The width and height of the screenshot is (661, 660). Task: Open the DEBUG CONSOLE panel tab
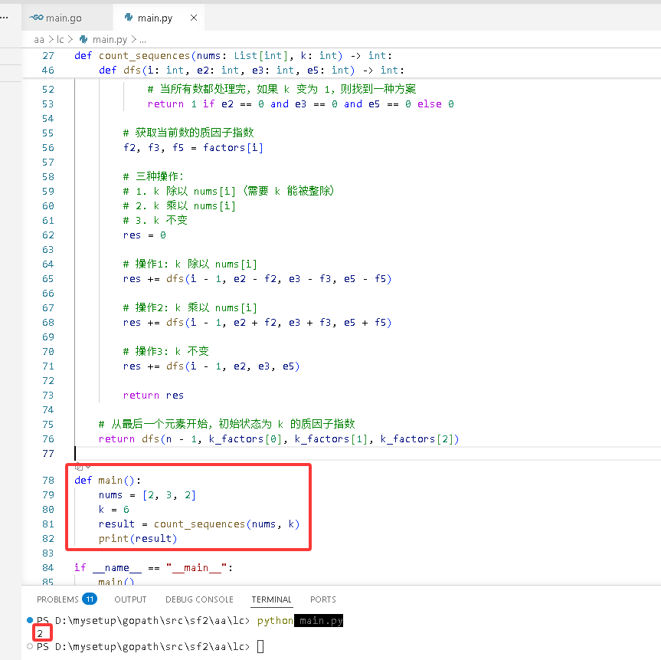[x=199, y=599]
